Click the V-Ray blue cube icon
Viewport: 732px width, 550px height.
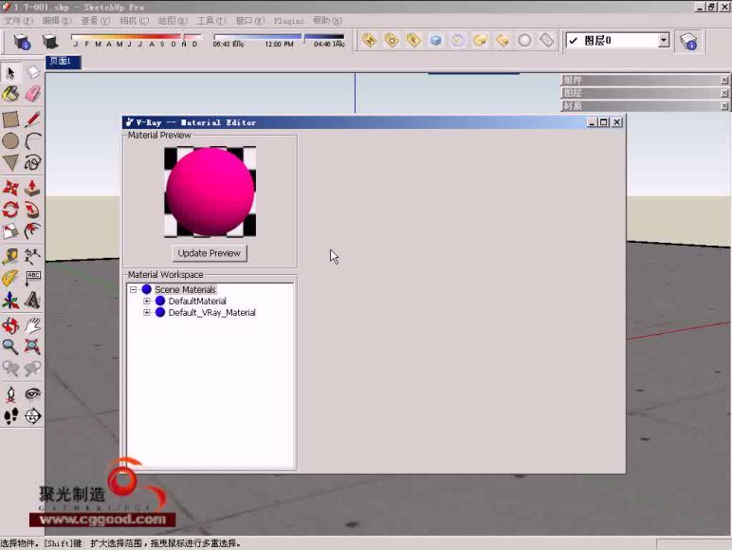point(435,41)
